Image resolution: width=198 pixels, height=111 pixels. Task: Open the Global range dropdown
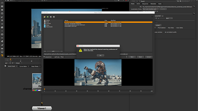point(19,63)
